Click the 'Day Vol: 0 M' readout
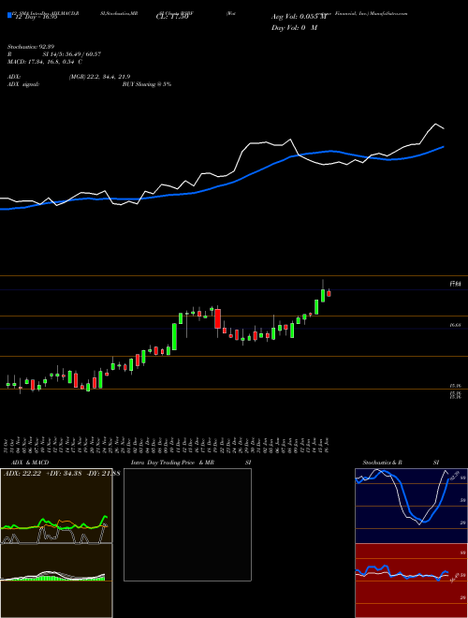Viewport: 468px width, 618px height. 294,28
